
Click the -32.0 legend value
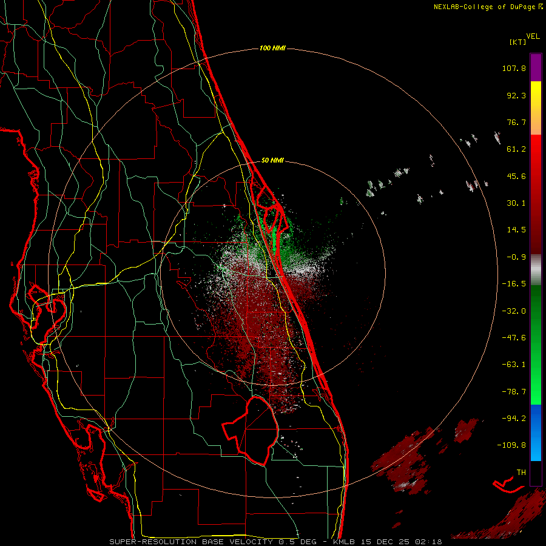pos(514,311)
